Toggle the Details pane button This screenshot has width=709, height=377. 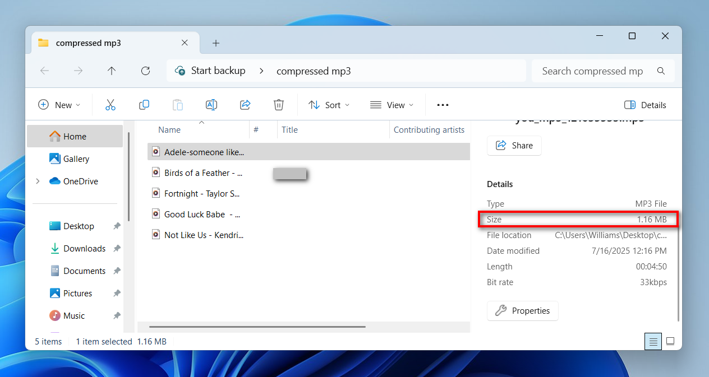coord(645,105)
